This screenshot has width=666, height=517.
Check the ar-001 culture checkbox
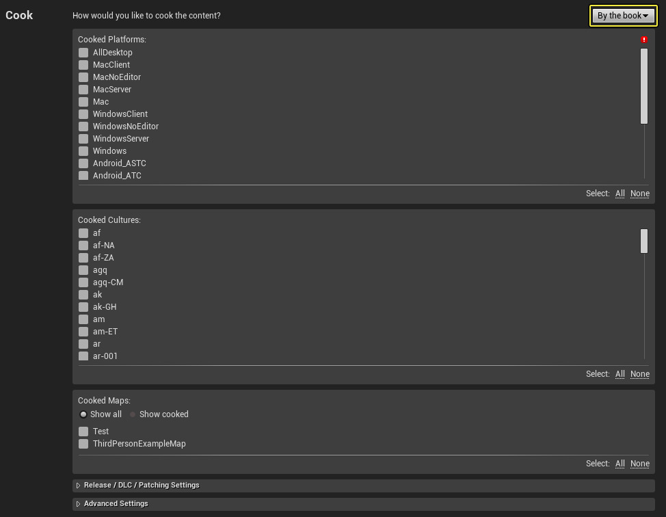tap(83, 356)
